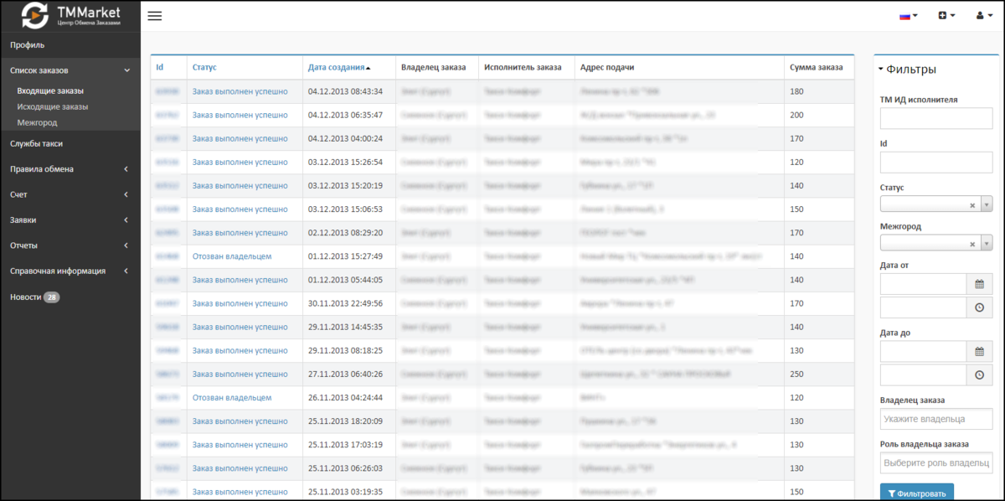Open Службы такси menu item
The image size is (1005, 501).
click(x=36, y=143)
